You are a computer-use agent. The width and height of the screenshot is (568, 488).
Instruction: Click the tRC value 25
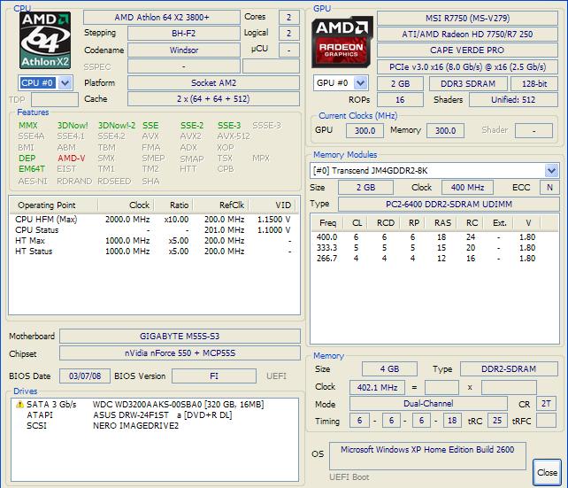(x=497, y=421)
